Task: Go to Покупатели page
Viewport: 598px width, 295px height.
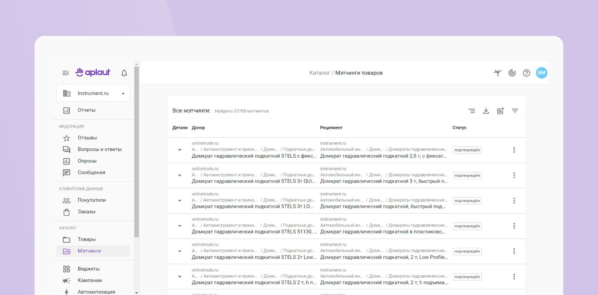Action: pyautogui.click(x=91, y=200)
